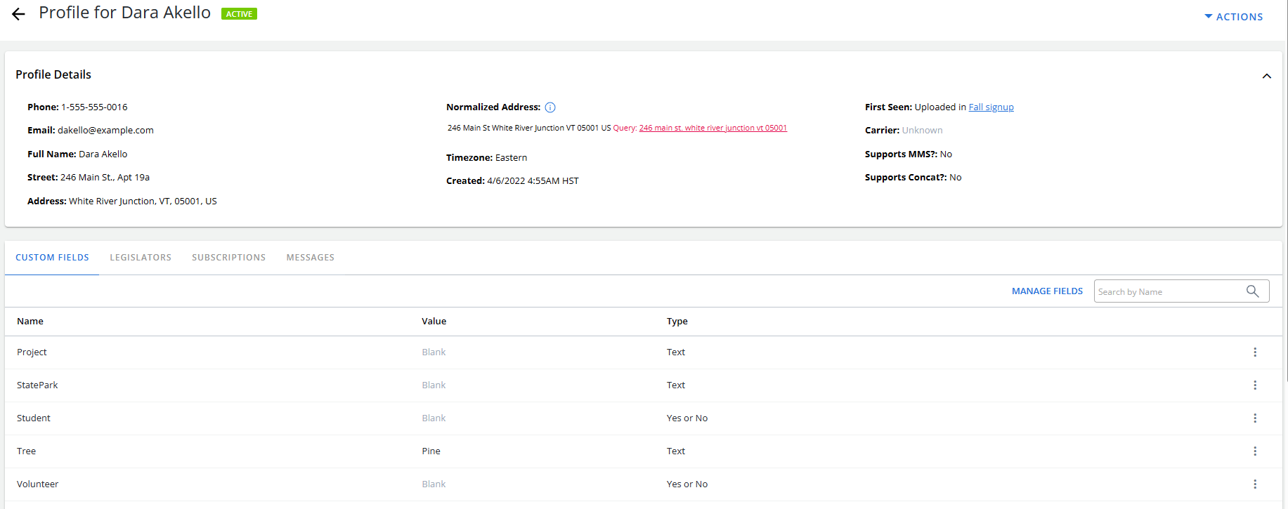Viewport: 1288px width, 509px height.
Task: Open the more options menu for Volunteer
Action: tap(1255, 484)
